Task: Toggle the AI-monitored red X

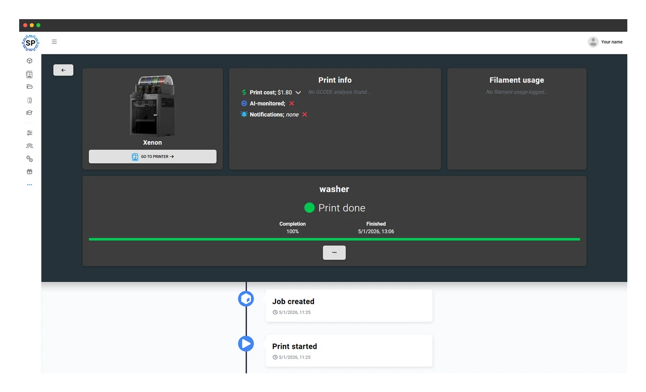Action: (x=292, y=103)
